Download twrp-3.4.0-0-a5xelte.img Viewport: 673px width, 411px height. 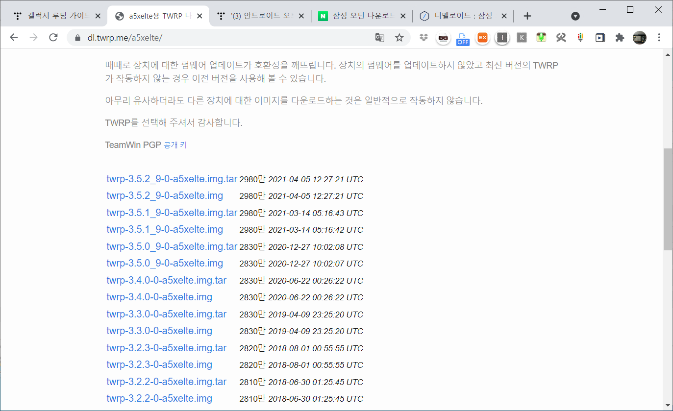(159, 297)
